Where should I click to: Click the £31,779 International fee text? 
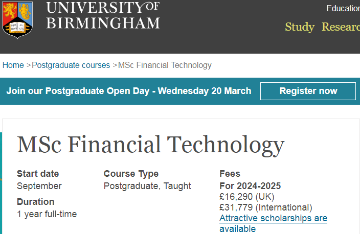coord(265,207)
